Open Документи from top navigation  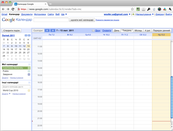coord(27,14)
